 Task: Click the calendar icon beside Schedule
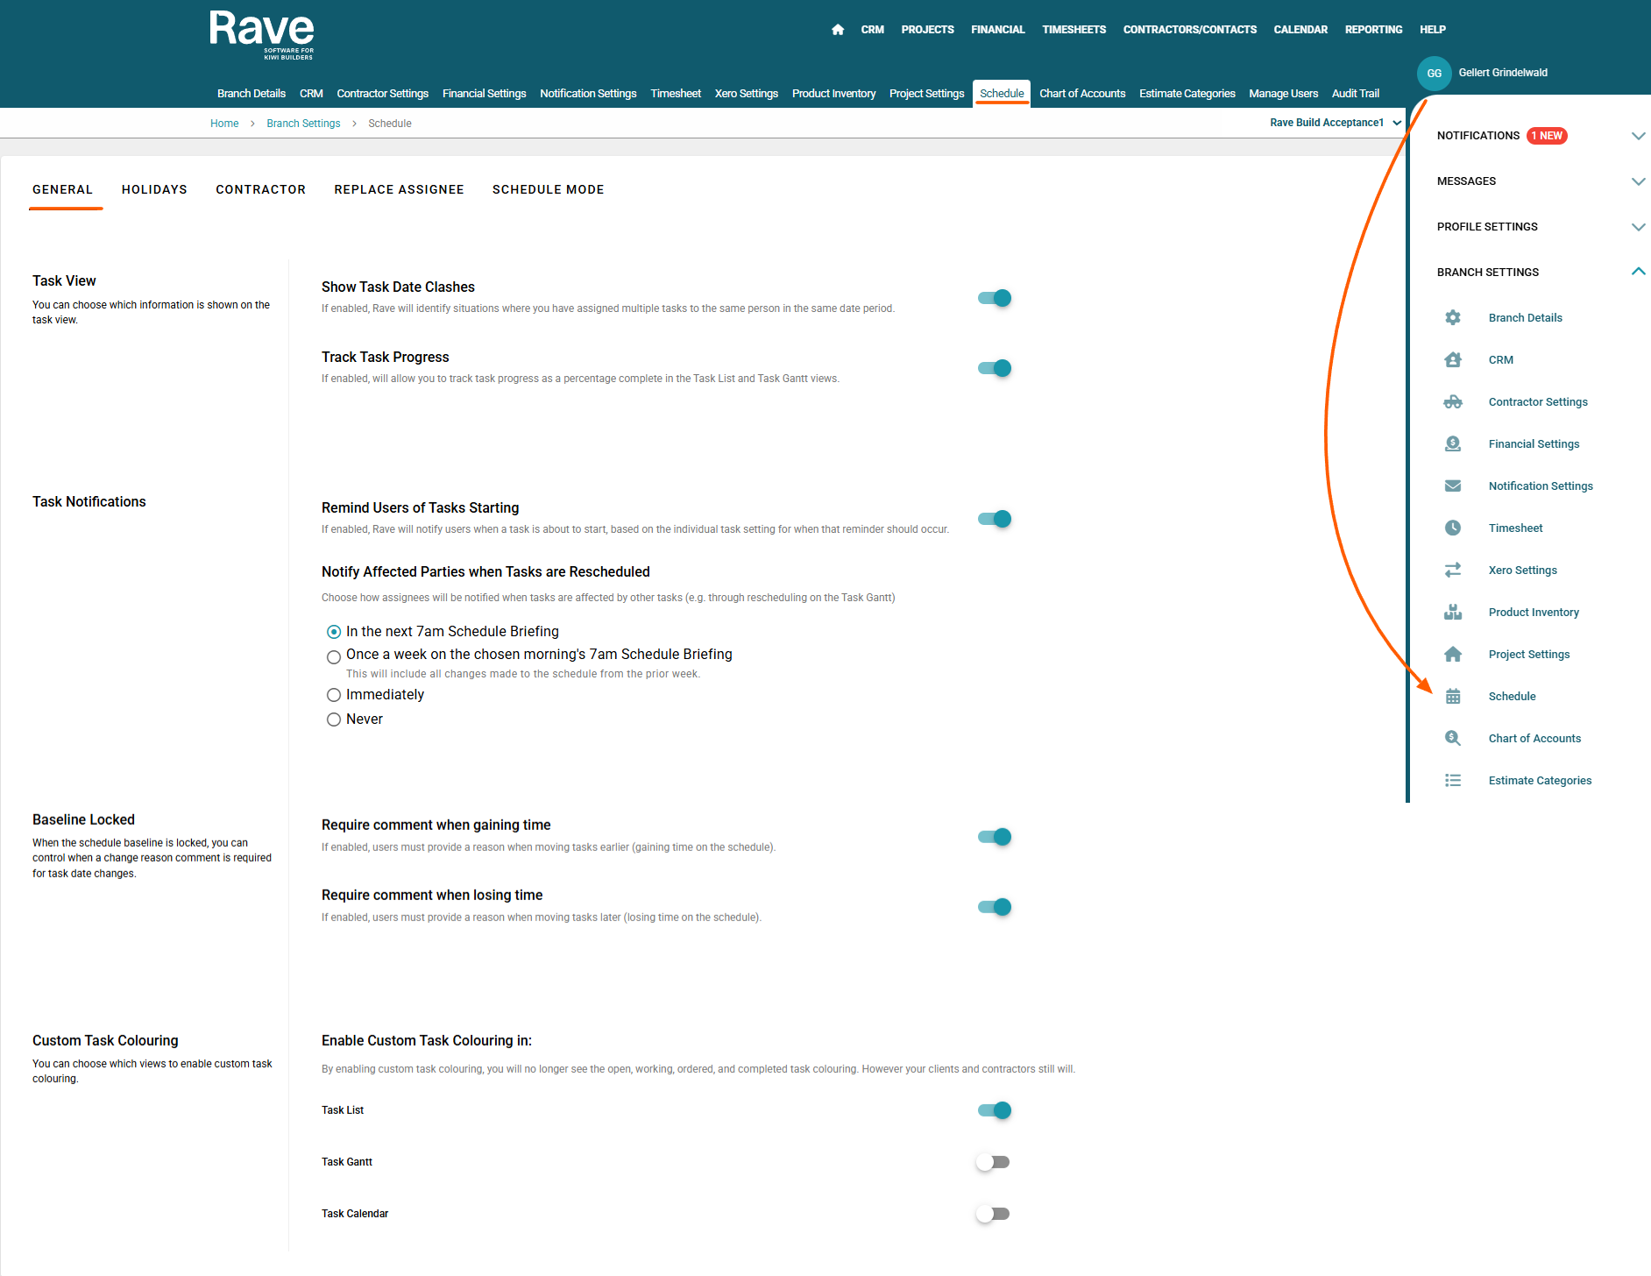[1453, 696]
